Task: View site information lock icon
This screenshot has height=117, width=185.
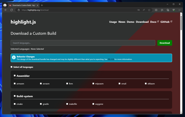Action: 19,10
